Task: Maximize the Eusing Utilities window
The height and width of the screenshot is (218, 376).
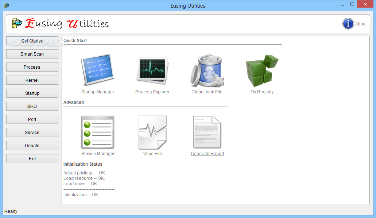Action: point(352,4)
